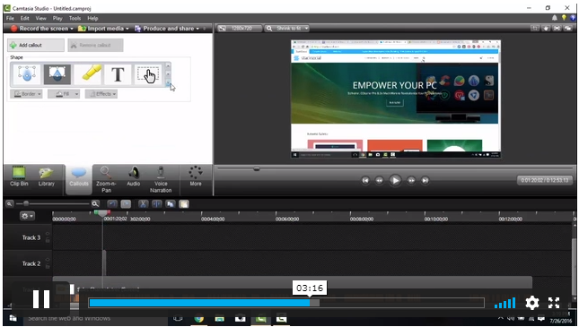Open the Border dropdown
The height and width of the screenshot is (327, 579).
point(26,94)
